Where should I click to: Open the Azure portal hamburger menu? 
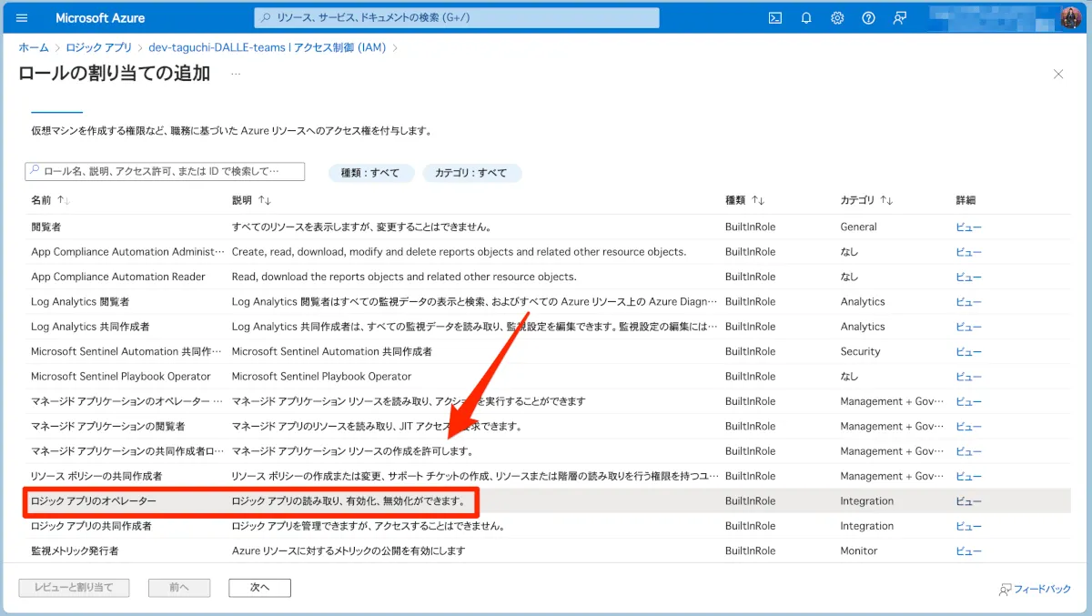click(22, 18)
